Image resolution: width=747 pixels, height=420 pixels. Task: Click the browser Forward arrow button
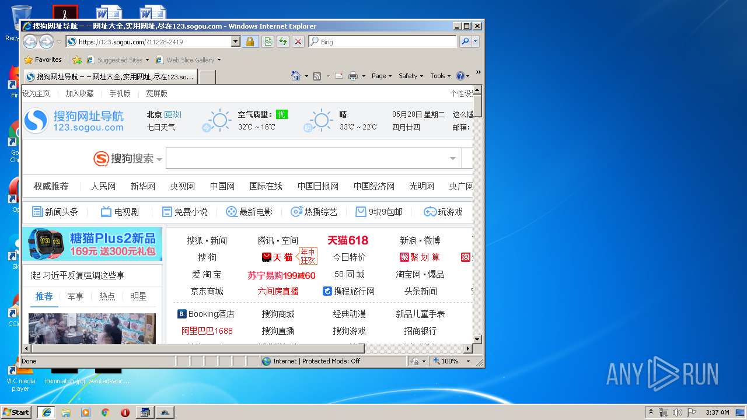[x=46, y=41]
